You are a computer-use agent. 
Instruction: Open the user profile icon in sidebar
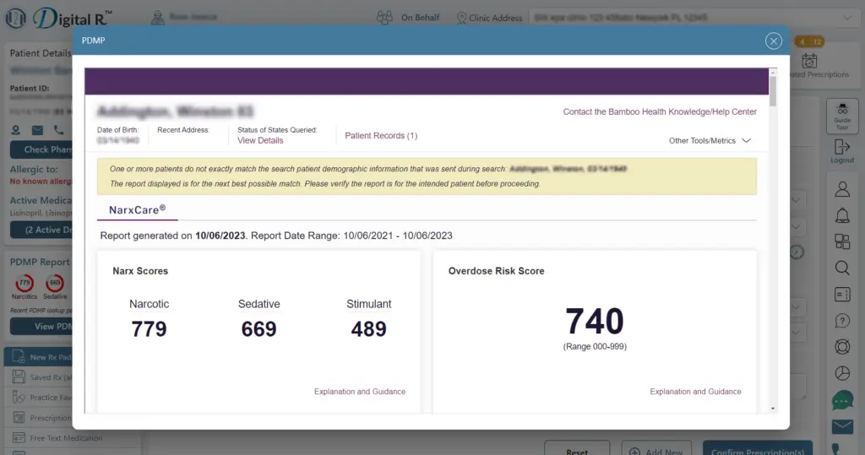842,189
